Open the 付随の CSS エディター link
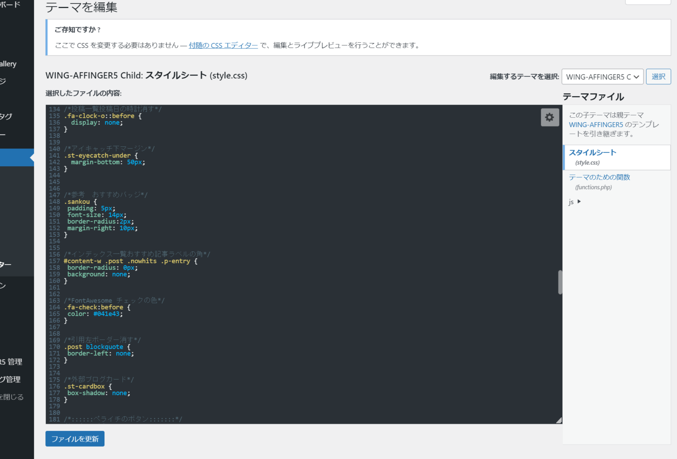677x459 pixels. tap(223, 45)
